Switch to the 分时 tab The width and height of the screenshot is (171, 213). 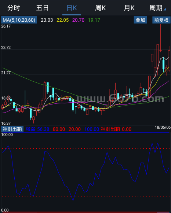(x=14, y=8)
